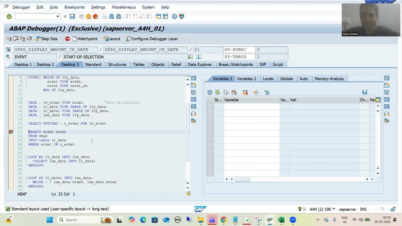The image size is (402, 226).
Task: Click the information icon next to START-OF-SELECTION
Action: pyautogui.click(x=198, y=57)
